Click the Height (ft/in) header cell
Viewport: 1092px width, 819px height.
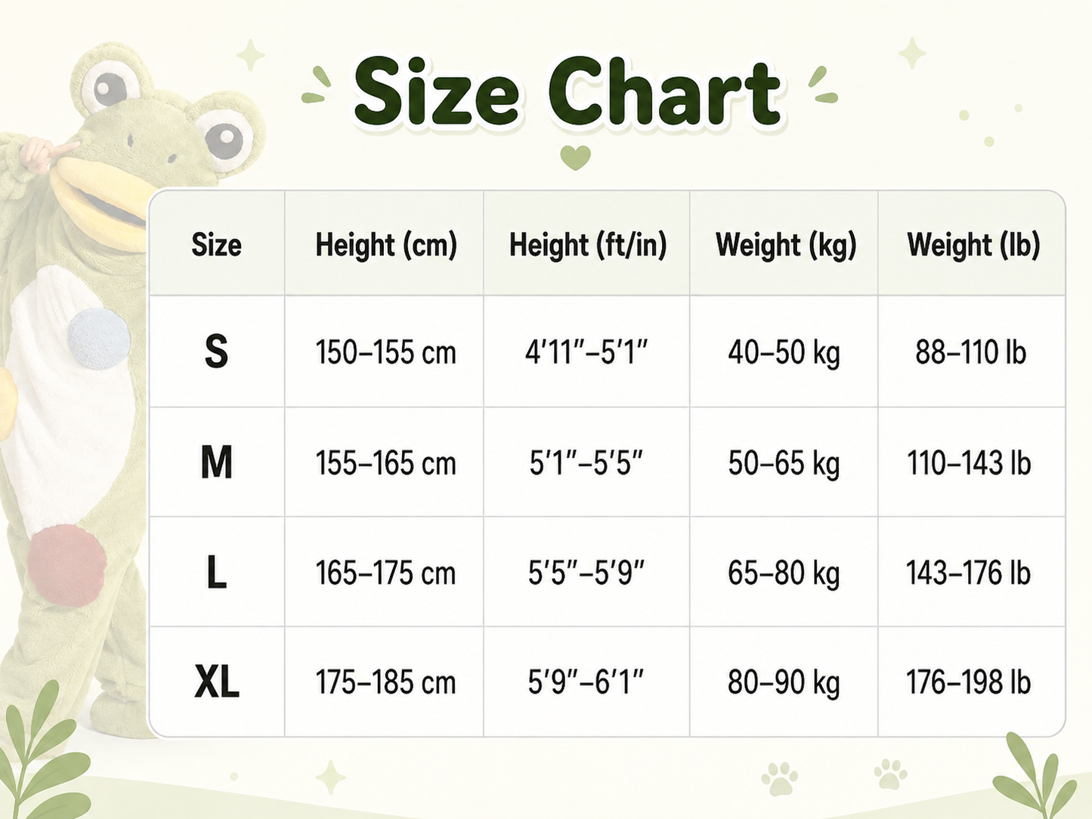(587, 243)
